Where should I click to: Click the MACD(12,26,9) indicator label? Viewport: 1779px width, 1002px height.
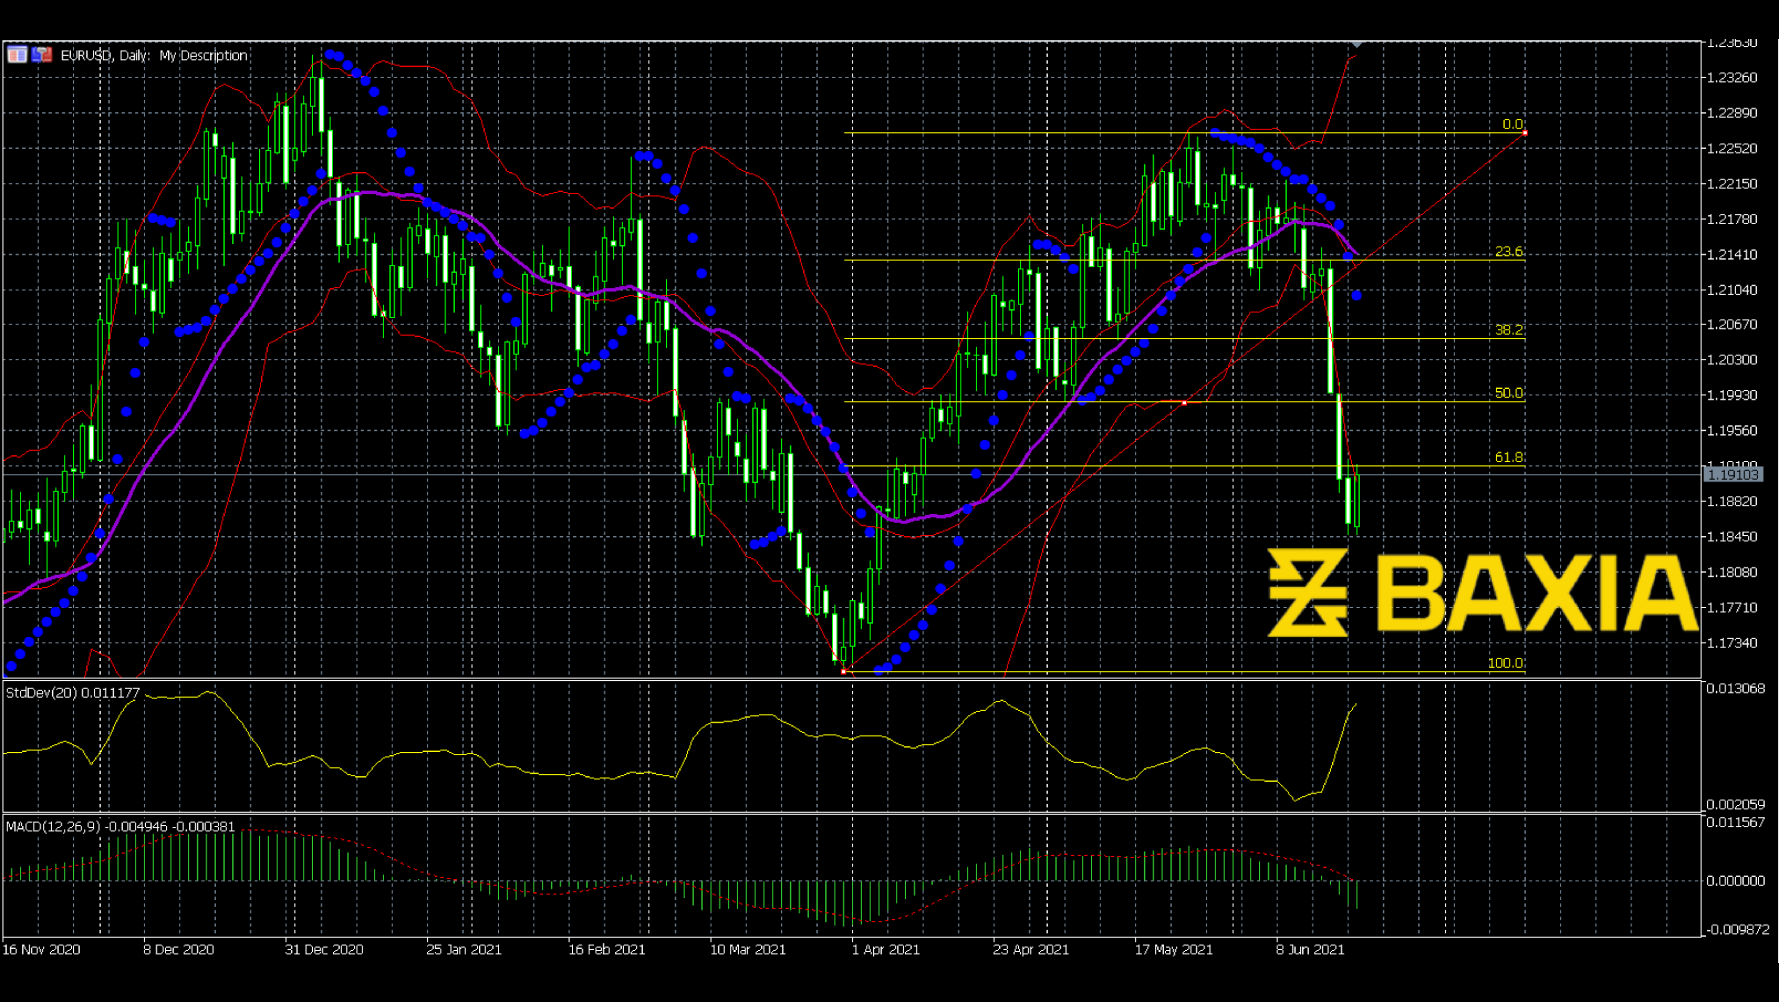120,827
